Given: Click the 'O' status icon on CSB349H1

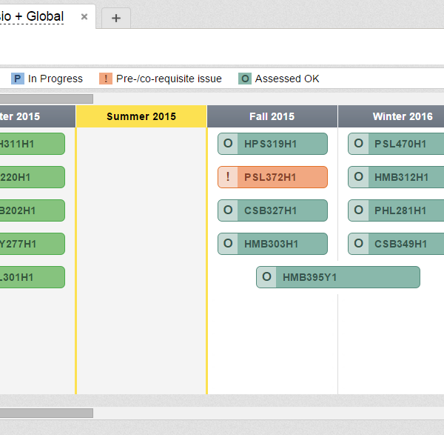Looking at the screenshot, I should point(358,244).
